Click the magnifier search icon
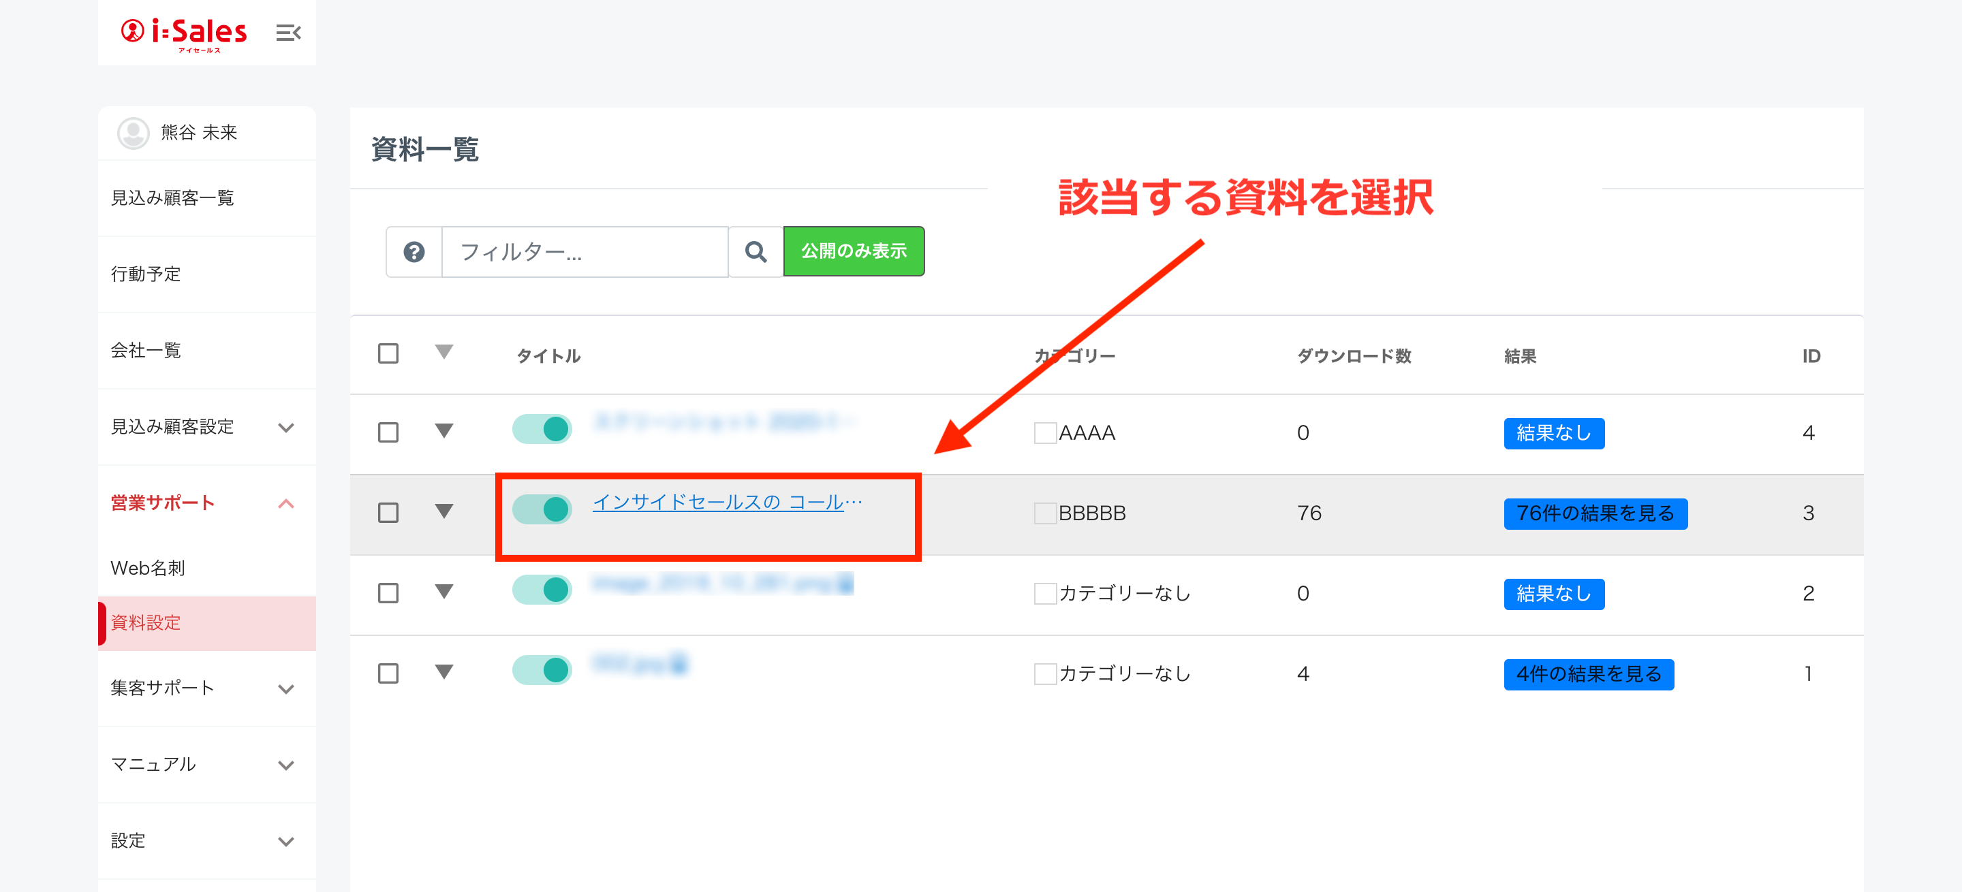Screen dimensions: 1962x892 click(x=756, y=252)
